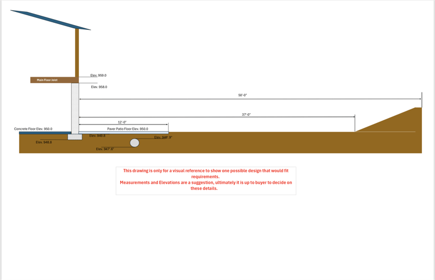The image size is (435, 280).
Task: Click the "Elev. 958.0" label
Action: pos(99,87)
